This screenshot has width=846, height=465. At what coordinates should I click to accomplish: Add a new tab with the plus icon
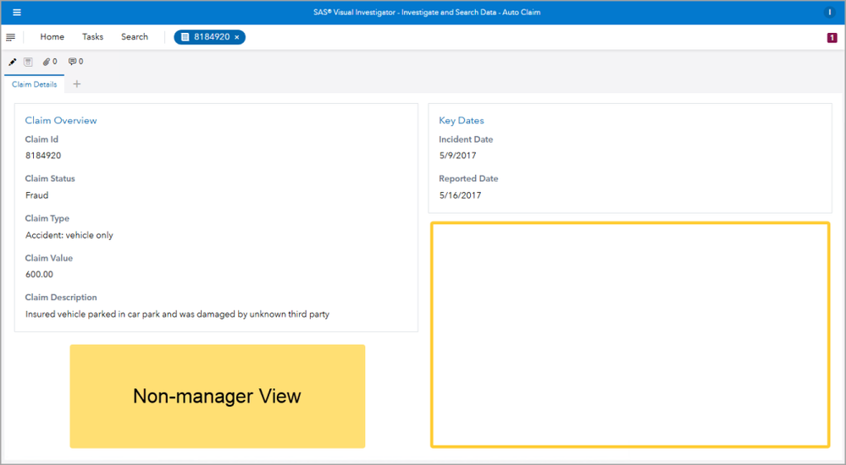[76, 84]
